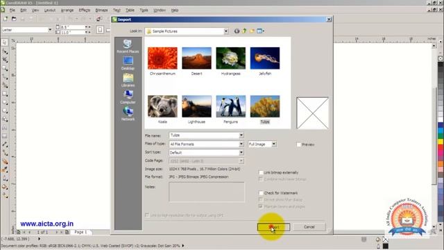Select the Penguins thumbnail
The width and height of the screenshot is (444, 250).
(231, 106)
